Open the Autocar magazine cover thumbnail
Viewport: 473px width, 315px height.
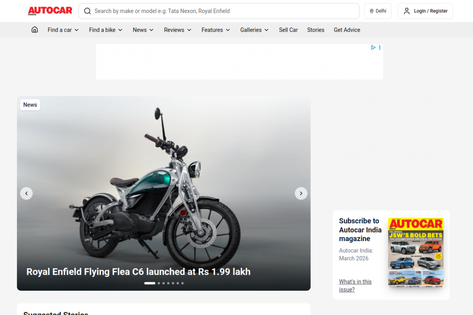pos(415,252)
